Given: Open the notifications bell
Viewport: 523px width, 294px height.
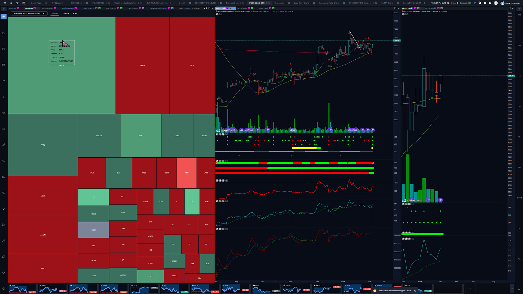Looking at the screenshot, I should click(480, 3).
